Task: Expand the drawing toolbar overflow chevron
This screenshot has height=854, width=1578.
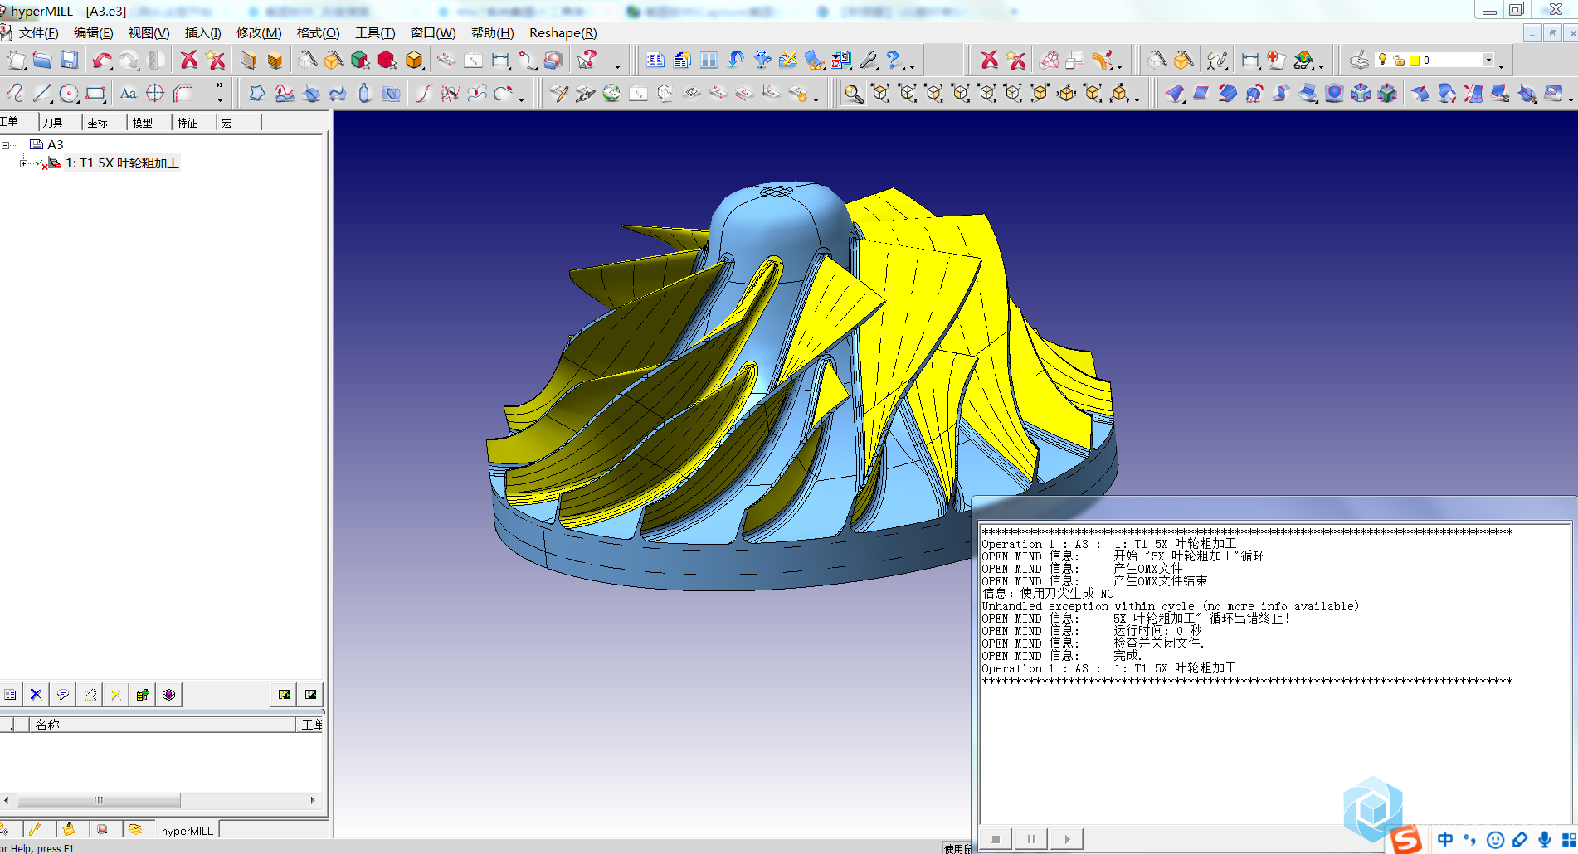Action: pyautogui.click(x=219, y=86)
